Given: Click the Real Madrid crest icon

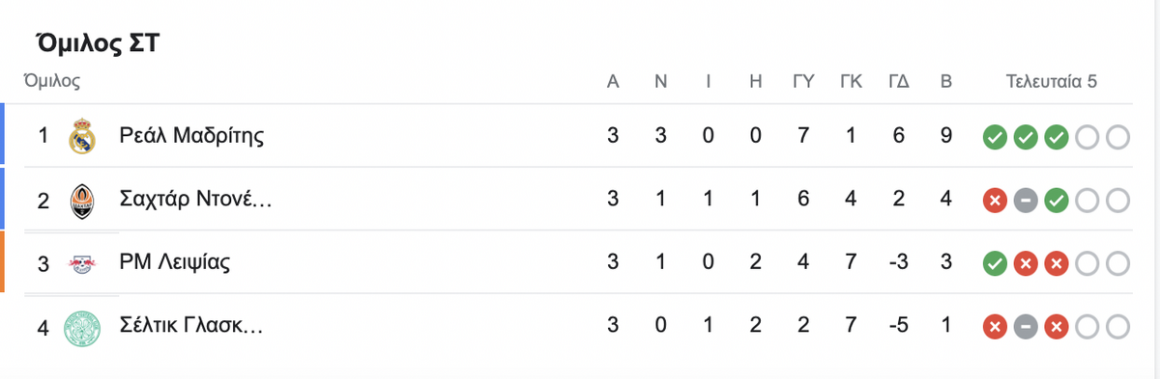Looking at the screenshot, I should (x=82, y=136).
